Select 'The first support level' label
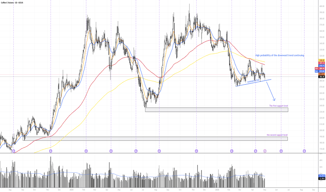This screenshot has width=326, height=192. 278,106
